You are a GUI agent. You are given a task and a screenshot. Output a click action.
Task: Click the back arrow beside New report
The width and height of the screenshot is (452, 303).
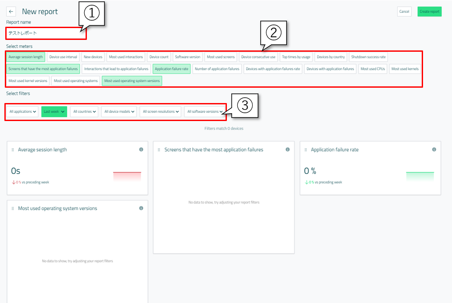coord(11,12)
